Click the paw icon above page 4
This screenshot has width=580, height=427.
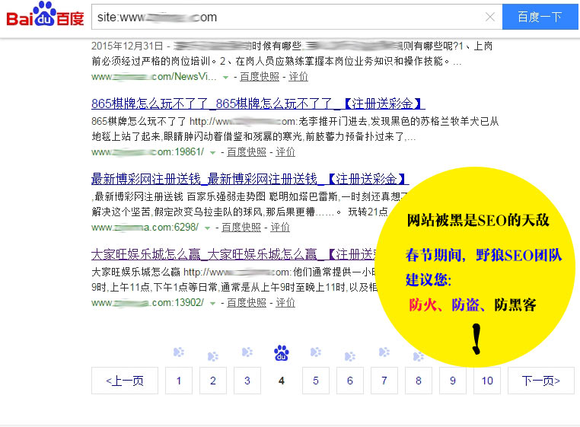tap(282, 353)
